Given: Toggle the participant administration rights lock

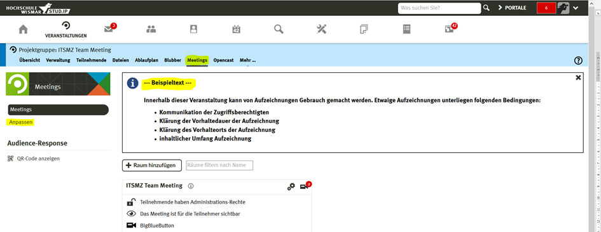Looking at the screenshot, I should coord(131,202).
